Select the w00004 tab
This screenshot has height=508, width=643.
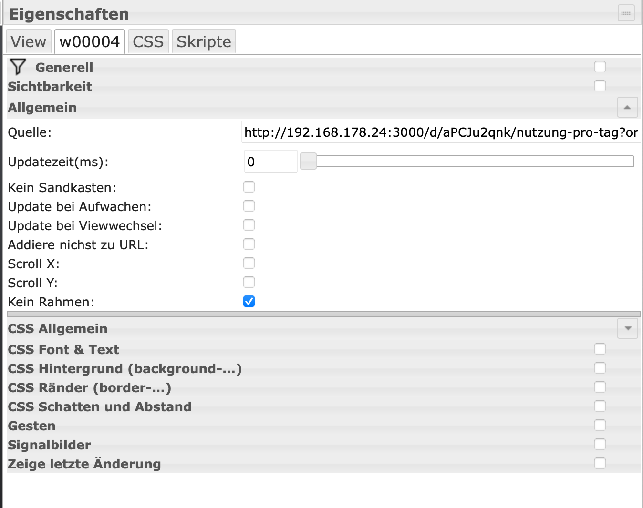pyautogui.click(x=90, y=41)
